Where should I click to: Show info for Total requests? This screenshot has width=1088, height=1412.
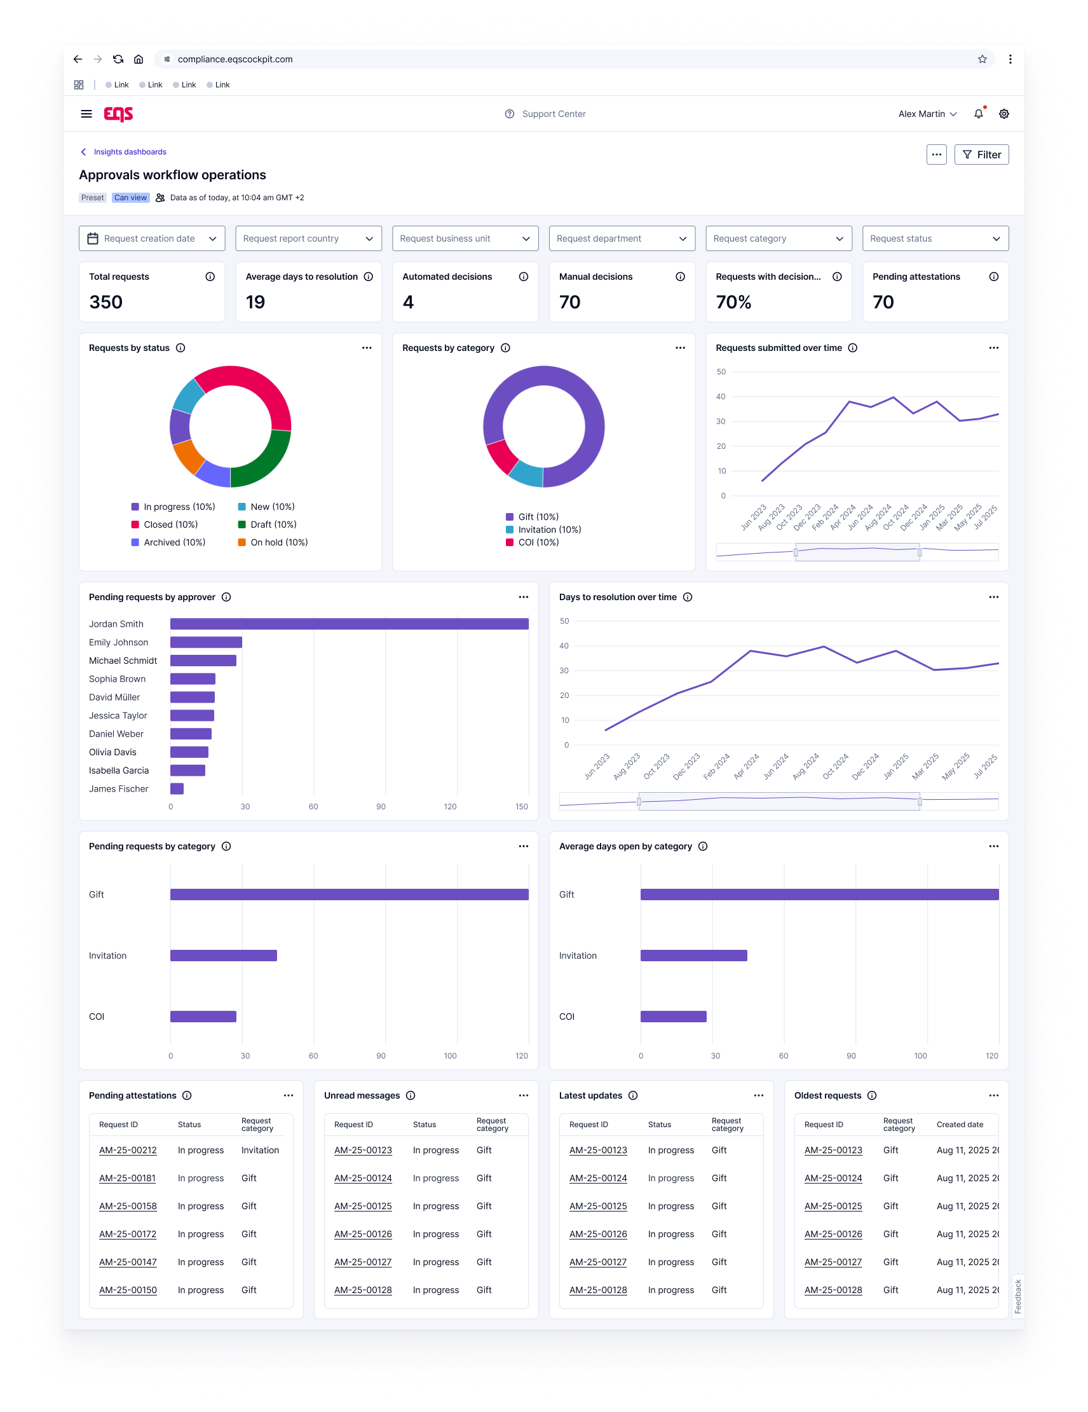(210, 277)
